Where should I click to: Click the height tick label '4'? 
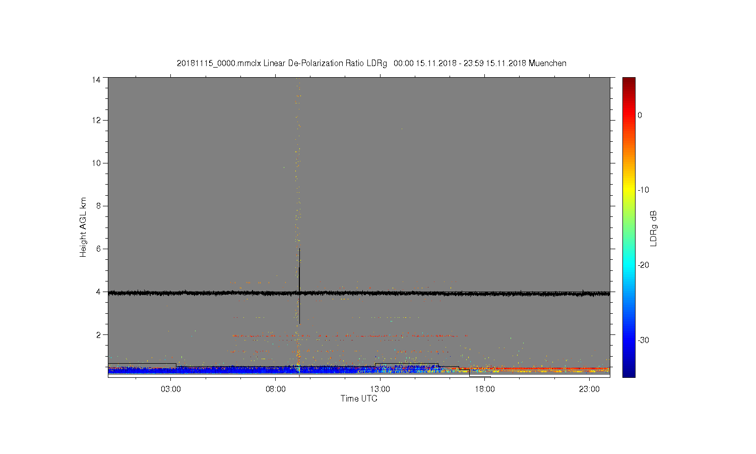tap(98, 292)
